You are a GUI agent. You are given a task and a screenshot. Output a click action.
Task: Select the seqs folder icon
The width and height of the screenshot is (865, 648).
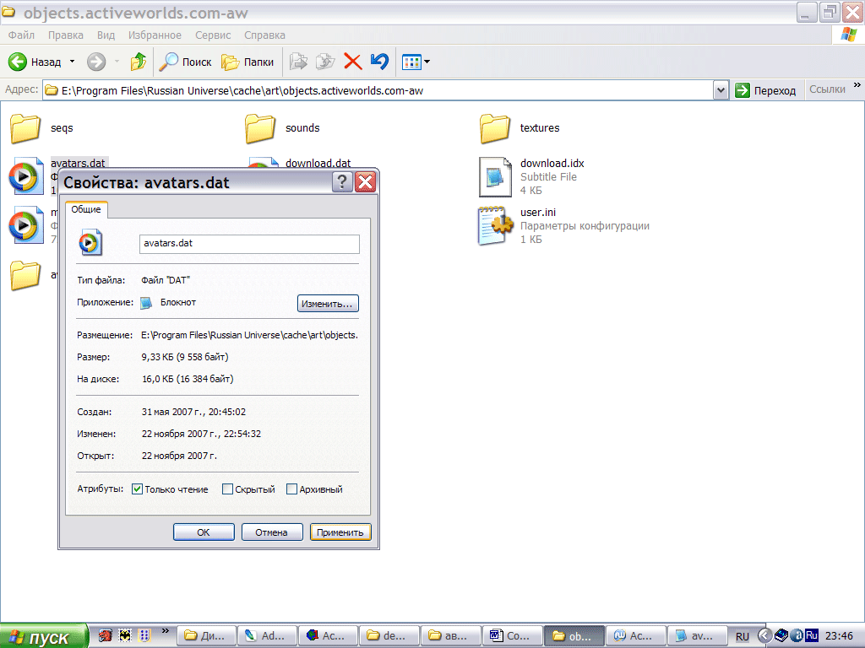(x=25, y=128)
